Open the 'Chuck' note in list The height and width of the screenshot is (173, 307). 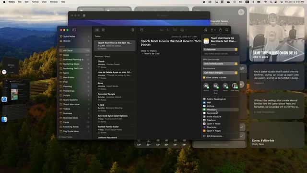pos(115,64)
